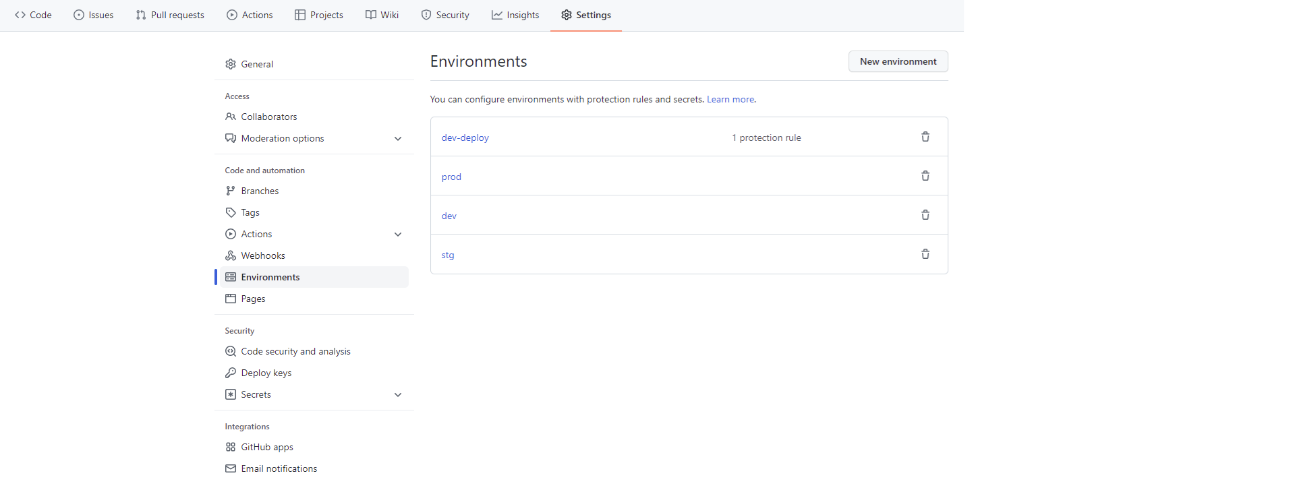Click the Tags icon in sidebar
The image size is (1295, 490).
coord(231,212)
